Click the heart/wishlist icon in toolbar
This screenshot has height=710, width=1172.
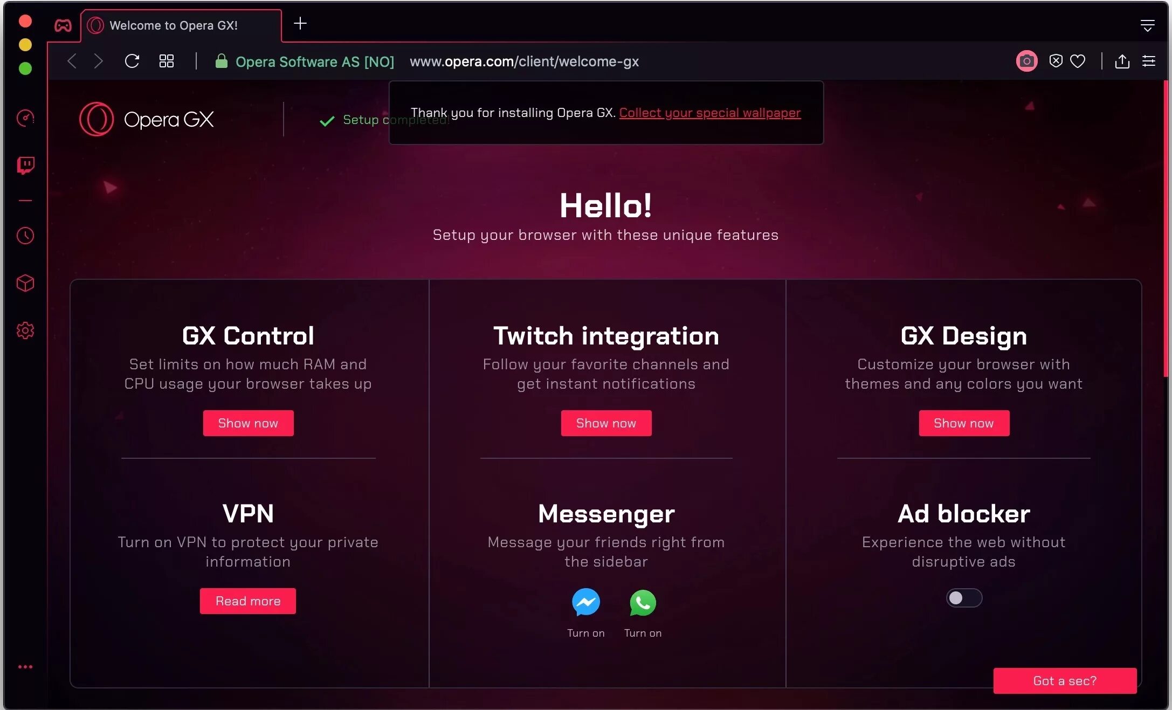tap(1079, 61)
